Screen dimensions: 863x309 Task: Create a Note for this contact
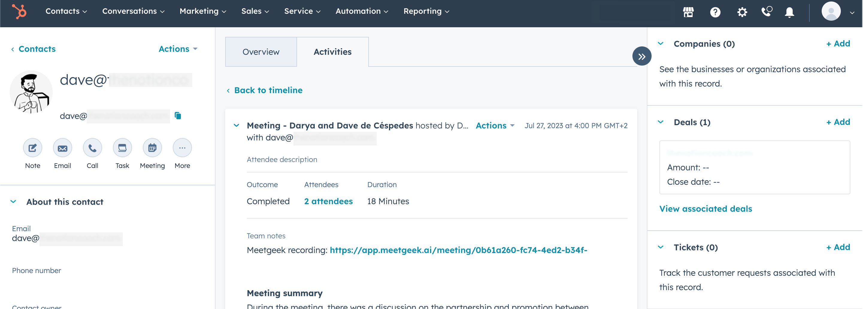pos(33,148)
